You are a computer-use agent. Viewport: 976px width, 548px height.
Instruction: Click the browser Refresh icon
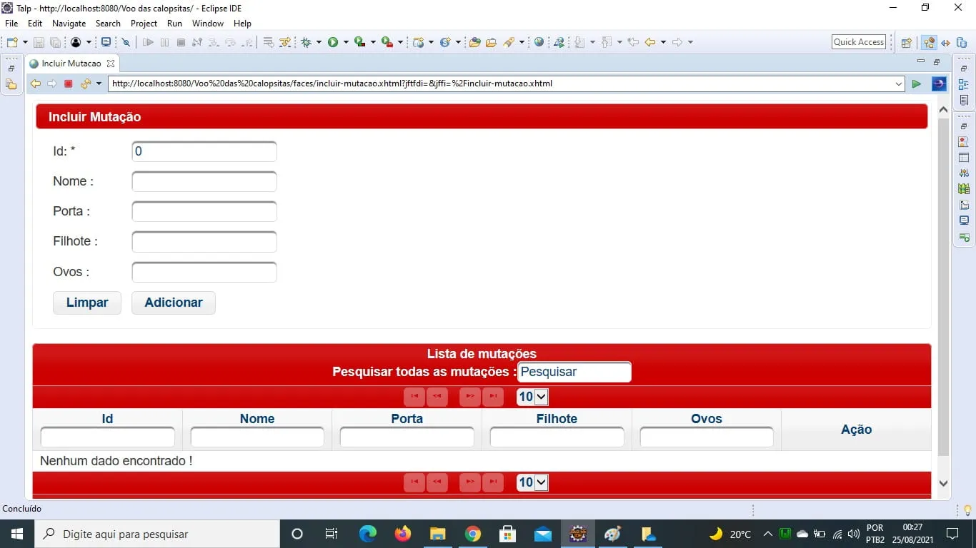[x=86, y=83]
